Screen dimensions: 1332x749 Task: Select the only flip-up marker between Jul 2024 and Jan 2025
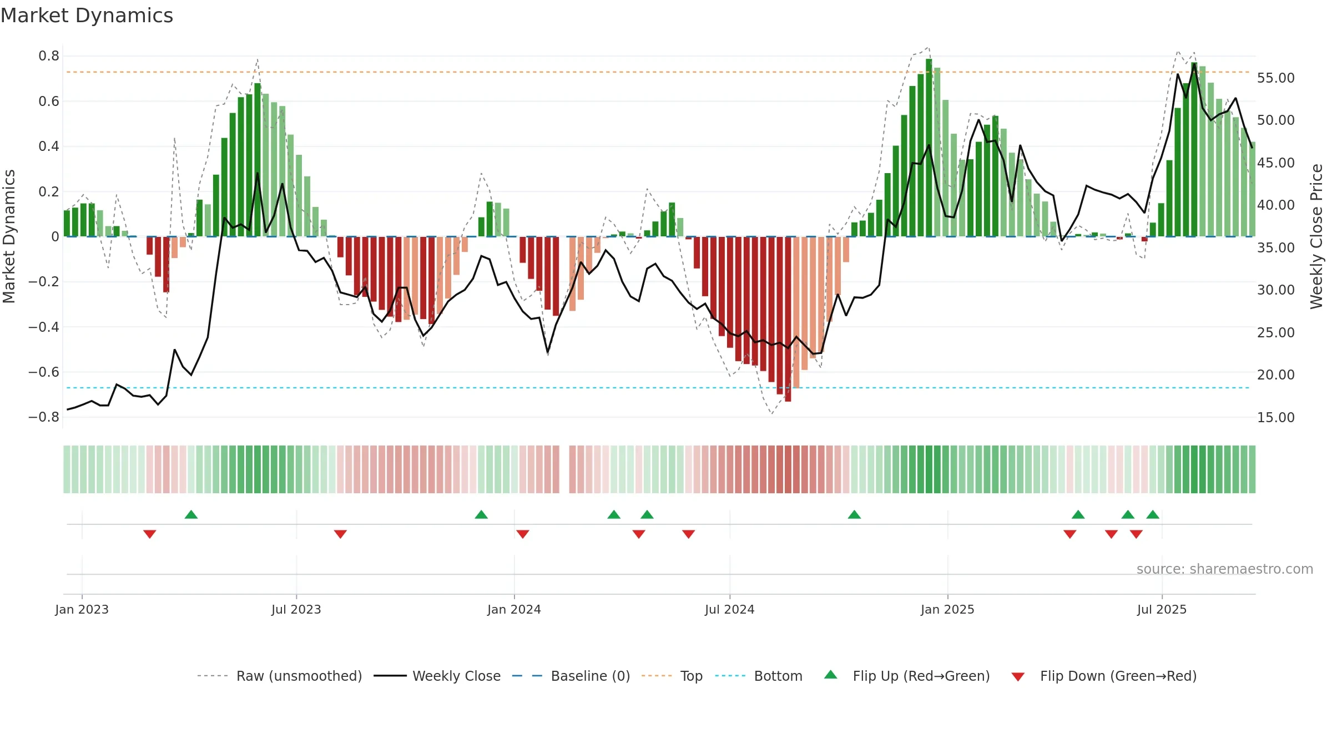click(855, 515)
